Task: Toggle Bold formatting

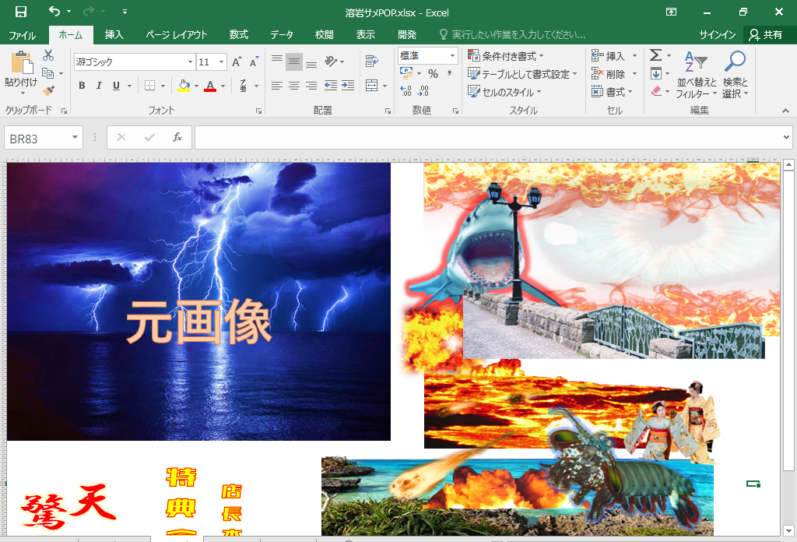Action: (x=82, y=86)
